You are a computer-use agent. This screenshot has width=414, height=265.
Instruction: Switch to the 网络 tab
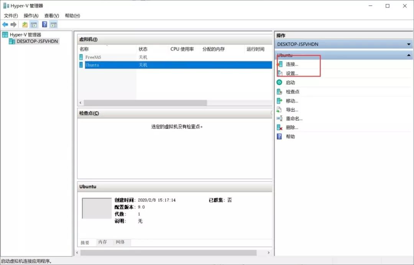pos(120,242)
